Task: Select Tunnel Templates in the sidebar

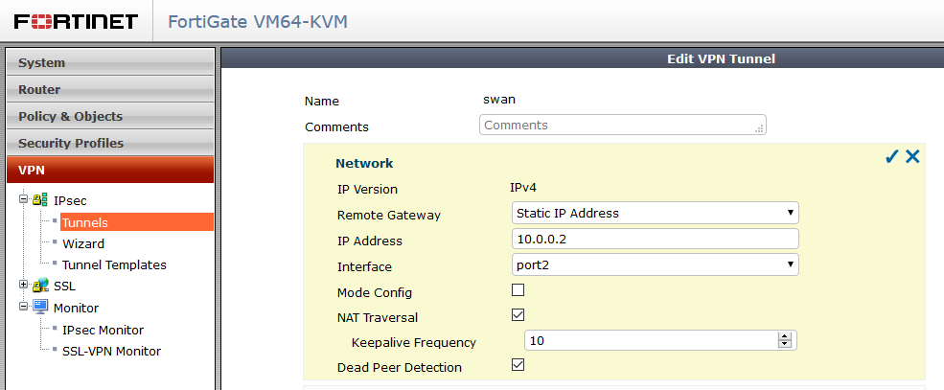Action: 114,265
